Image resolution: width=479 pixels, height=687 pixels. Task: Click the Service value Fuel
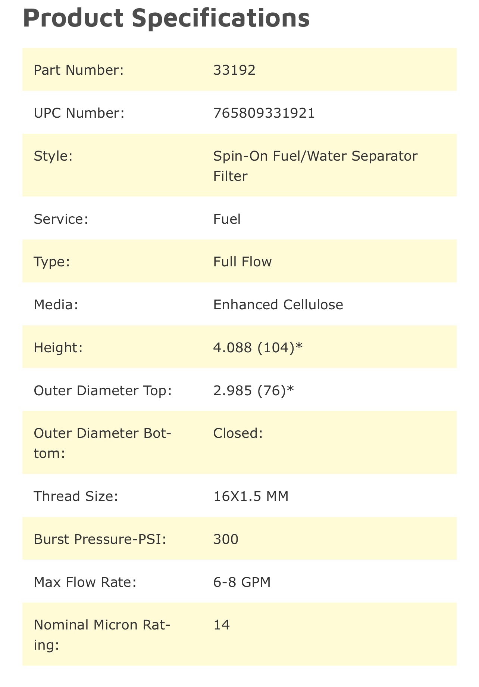click(227, 219)
